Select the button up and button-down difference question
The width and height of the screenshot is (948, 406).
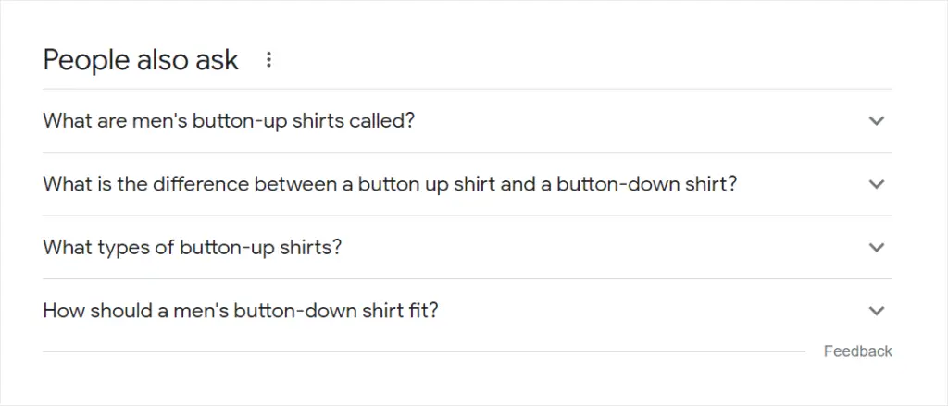pos(390,184)
